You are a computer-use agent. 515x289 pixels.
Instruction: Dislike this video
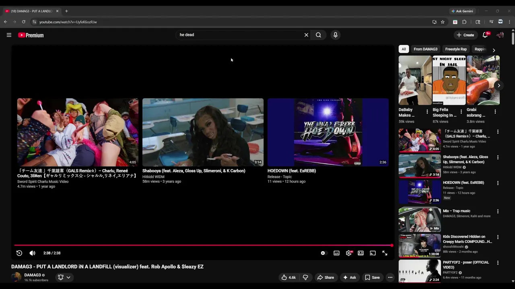[305, 277]
